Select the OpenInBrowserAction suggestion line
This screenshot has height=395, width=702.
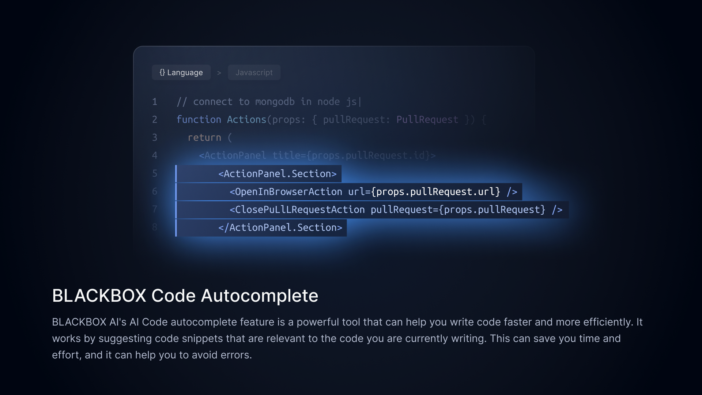tap(285, 192)
